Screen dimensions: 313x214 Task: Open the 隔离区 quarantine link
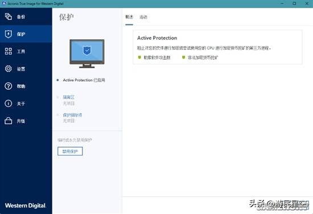coord(68,97)
